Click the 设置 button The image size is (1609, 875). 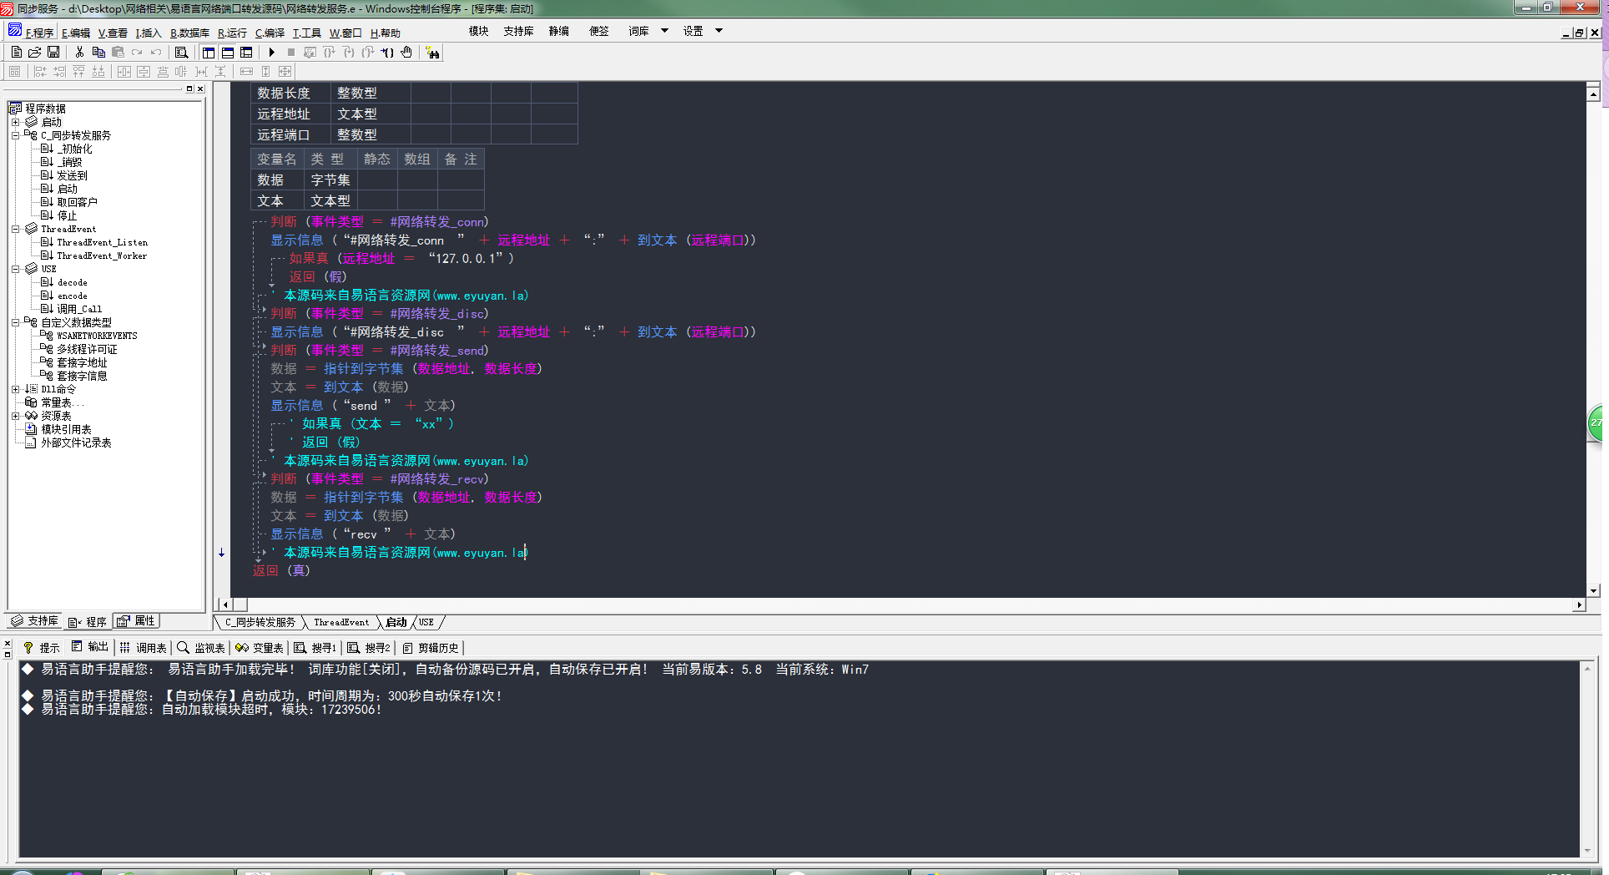(x=694, y=31)
